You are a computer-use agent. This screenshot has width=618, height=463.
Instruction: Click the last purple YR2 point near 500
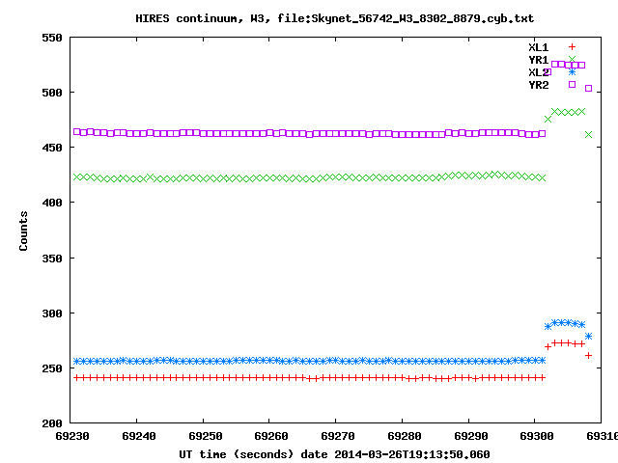(588, 88)
